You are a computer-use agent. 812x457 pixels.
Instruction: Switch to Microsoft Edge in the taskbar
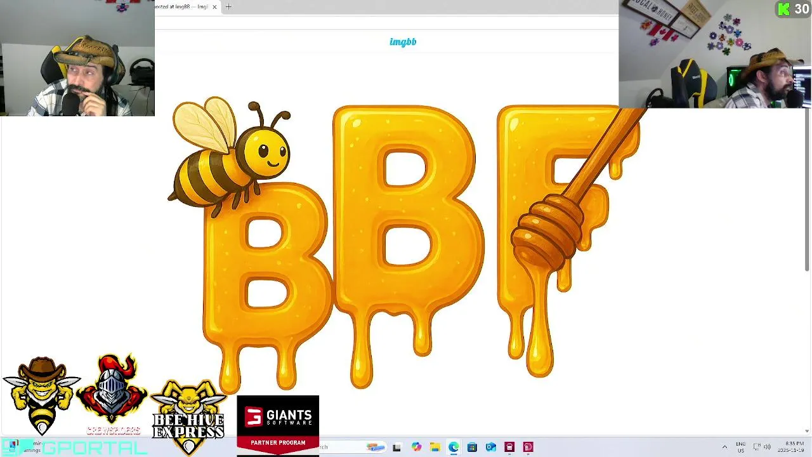(x=454, y=447)
